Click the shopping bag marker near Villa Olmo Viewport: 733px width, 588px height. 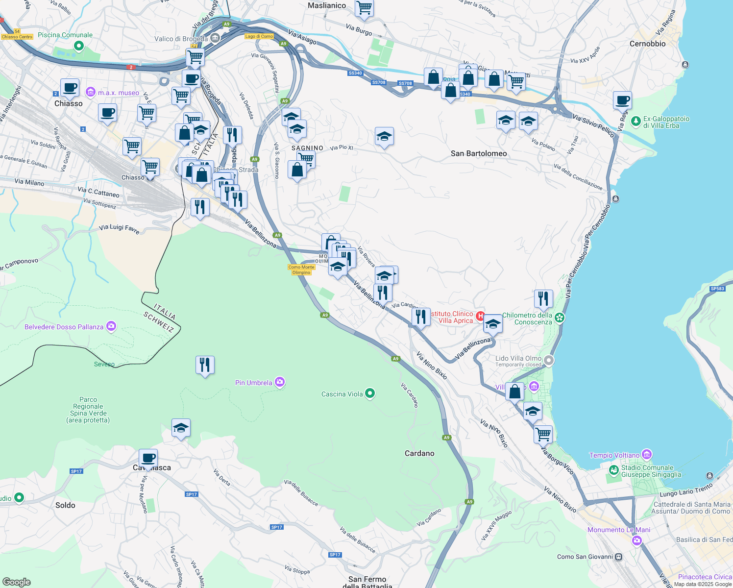[x=514, y=392]
